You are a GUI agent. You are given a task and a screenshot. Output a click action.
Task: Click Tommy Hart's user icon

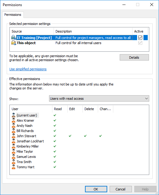(13, 167)
